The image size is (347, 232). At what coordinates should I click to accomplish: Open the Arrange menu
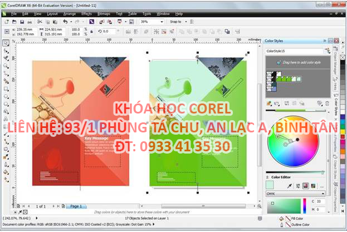70,14
